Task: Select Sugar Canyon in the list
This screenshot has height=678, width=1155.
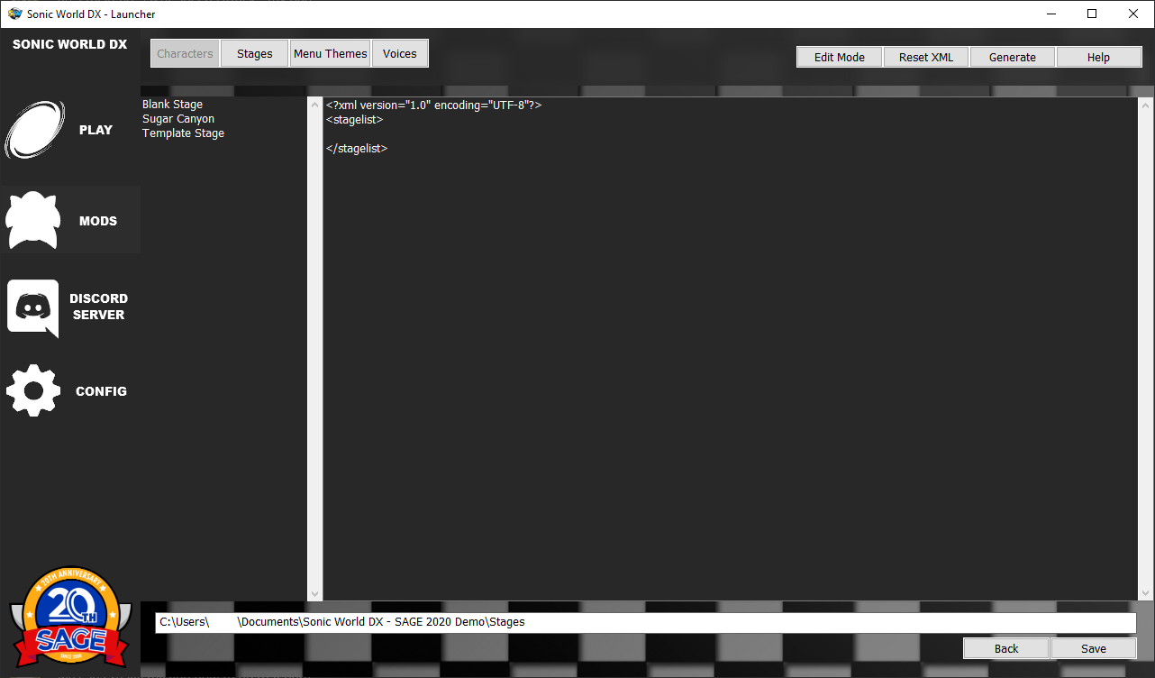Action: pos(178,119)
